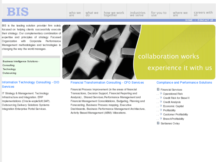Screen dimensions: 216x162
Task: Select the Sarbanes Oxley item
Action: (170, 123)
